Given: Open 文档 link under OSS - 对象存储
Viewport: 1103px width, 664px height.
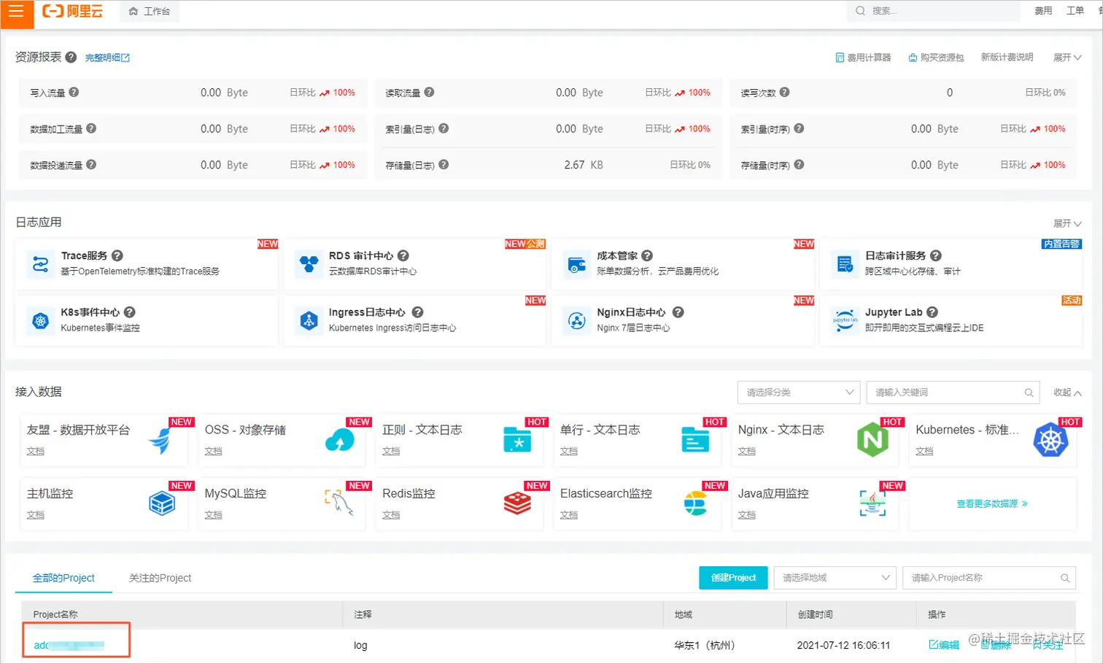Looking at the screenshot, I should pos(213,452).
